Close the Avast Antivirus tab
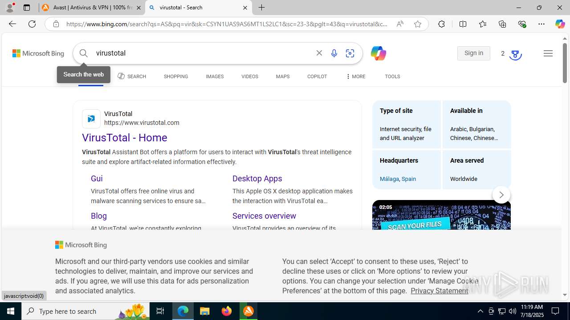This screenshot has height=320, width=570. pos(138,8)
